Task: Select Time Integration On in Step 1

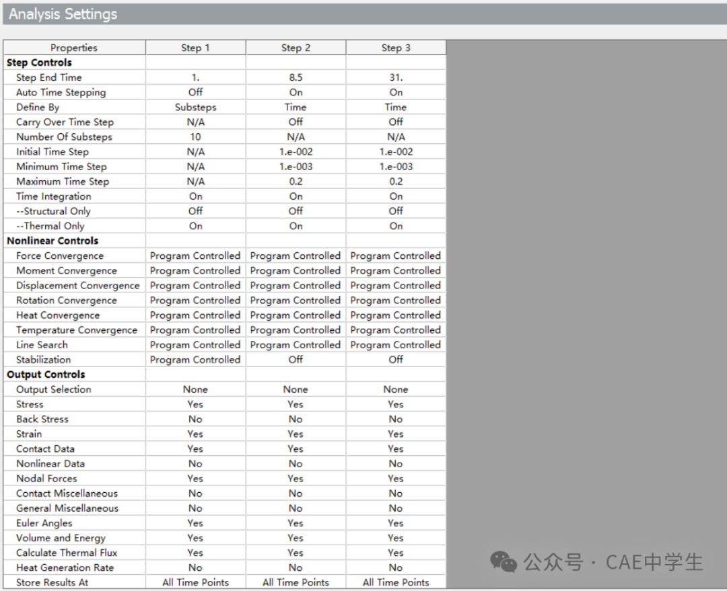Action: click(x=196, y=196)
